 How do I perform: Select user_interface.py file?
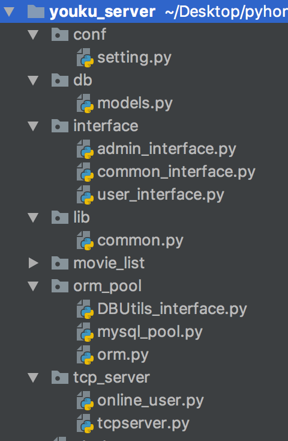161,194
